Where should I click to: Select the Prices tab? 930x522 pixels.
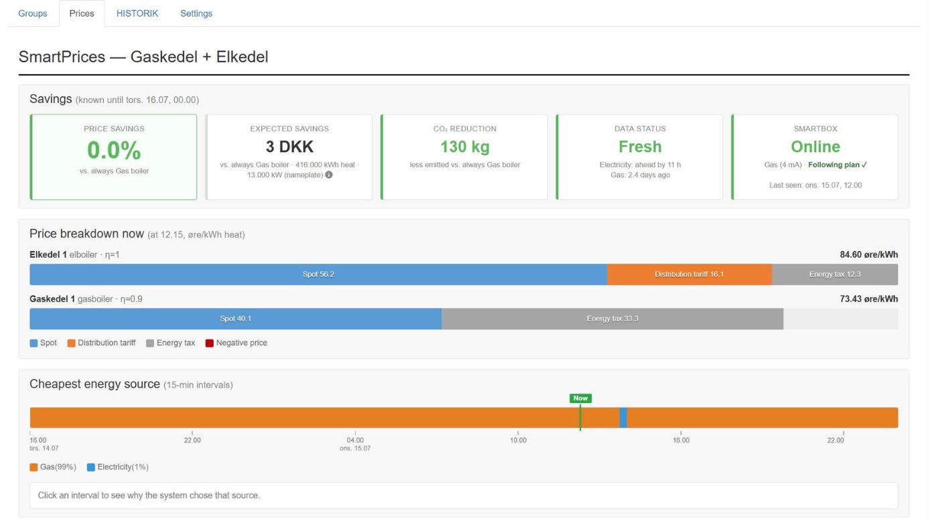pos(82,13)
